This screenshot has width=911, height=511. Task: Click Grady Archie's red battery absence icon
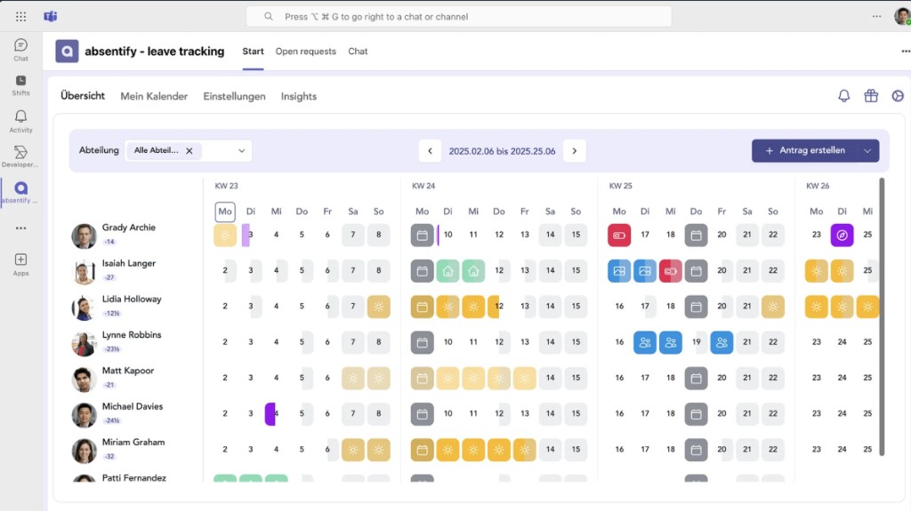619,236
